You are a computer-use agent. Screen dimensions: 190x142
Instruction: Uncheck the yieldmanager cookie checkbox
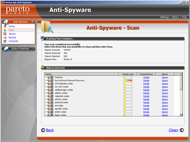pos(52,90)
